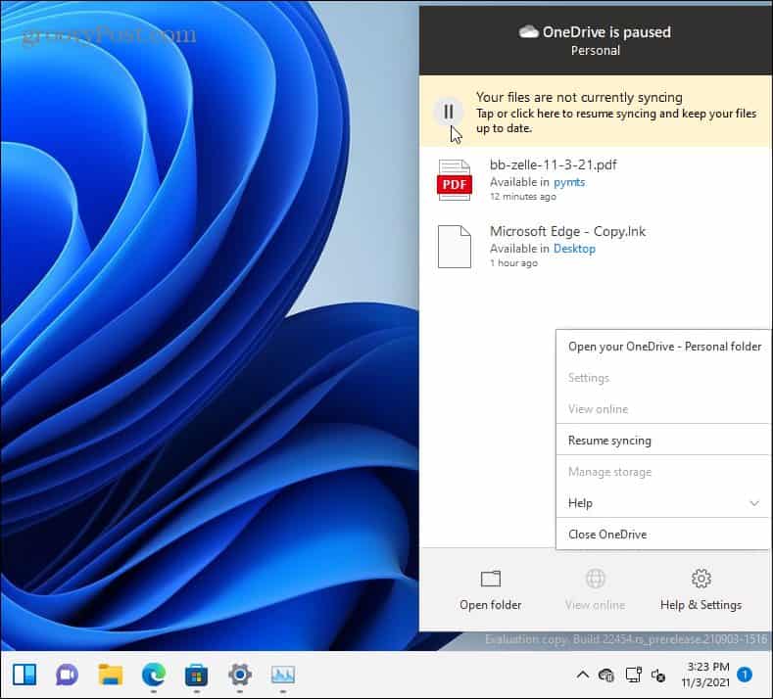Screen dimensions: 773x699
Task: Expand the Help submenu chevron
Action: click(x=754, y=503)
